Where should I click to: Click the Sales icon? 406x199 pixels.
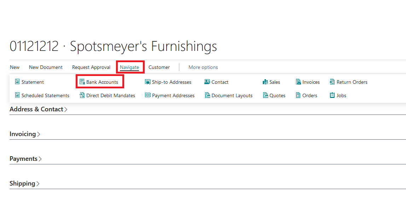tap(265, 82)
